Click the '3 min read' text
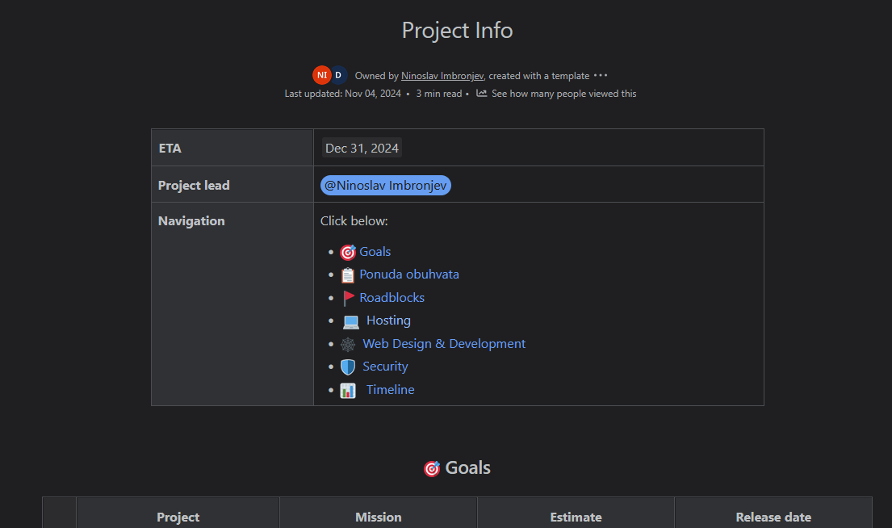Image resolution: width=892 pixels, height=528 pixels. tap(438, 94)
